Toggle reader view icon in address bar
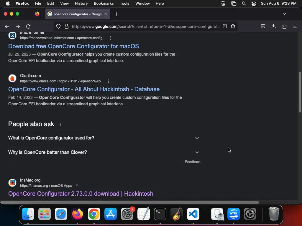Viewport: 302px width, 226px height. 224,26
